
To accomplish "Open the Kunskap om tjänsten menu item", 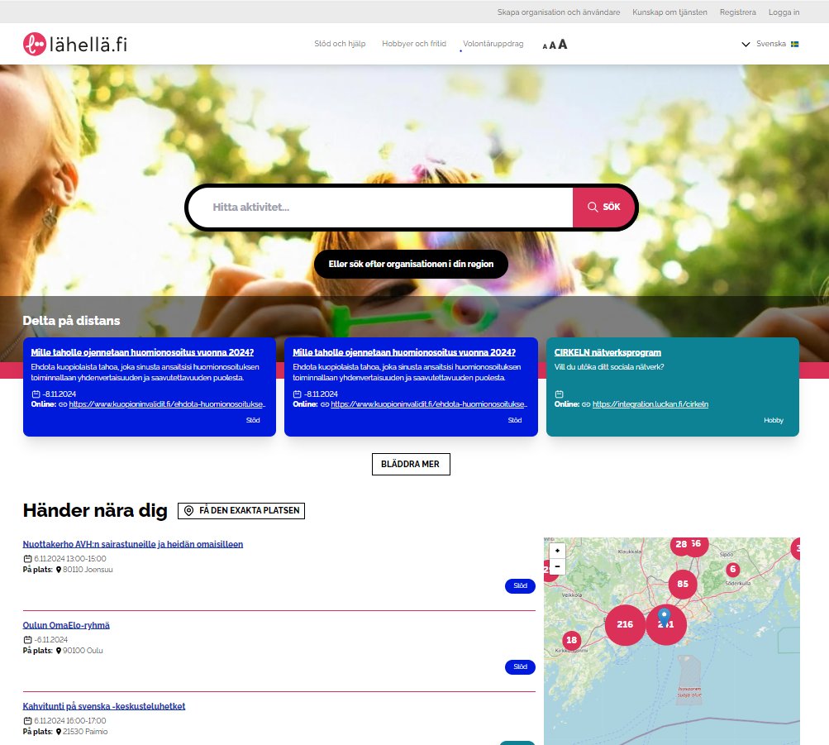I will [x=669, y=12].
